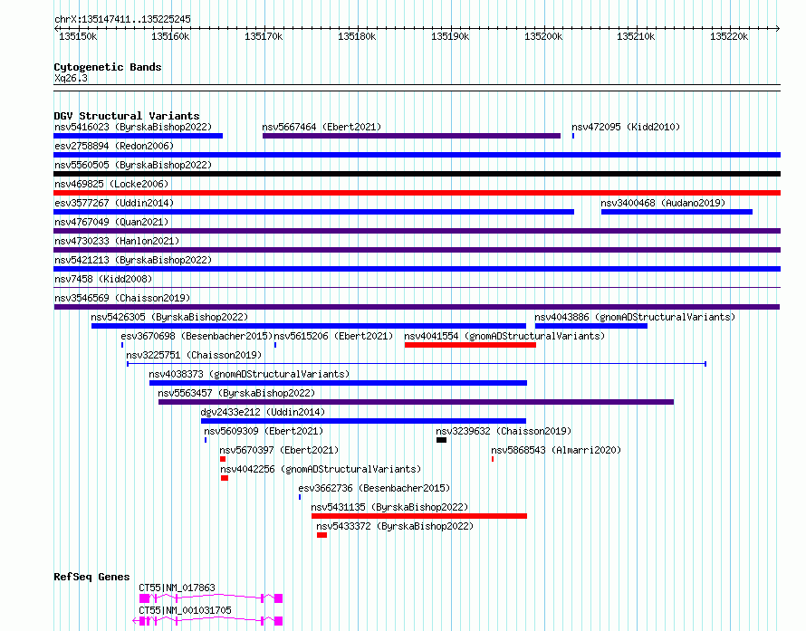The height and width of the screenshot is (631, 806).
Task: Click the nsv5416023 (ByrskaBishop2022) variant label
Action: pos(133,127)
